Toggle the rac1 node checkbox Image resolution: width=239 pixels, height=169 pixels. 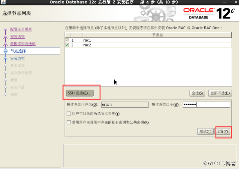[67, 40]
